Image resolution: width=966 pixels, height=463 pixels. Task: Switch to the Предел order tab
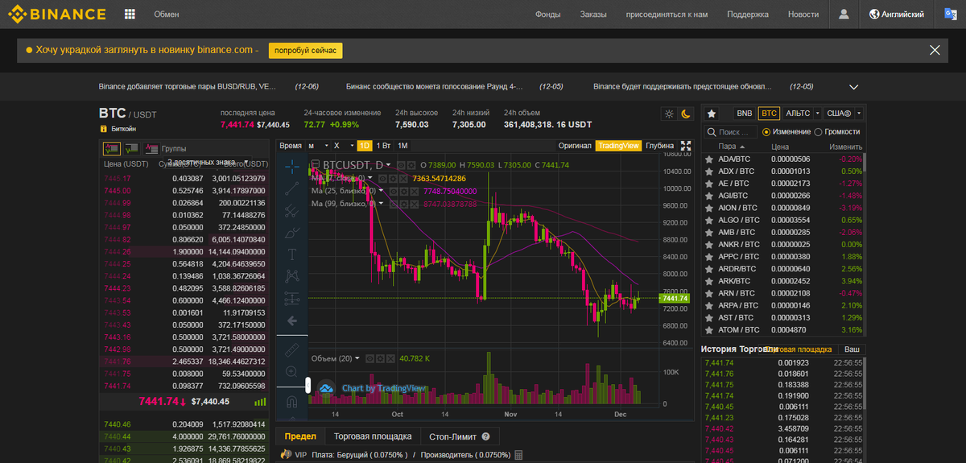tap(300, 436)
